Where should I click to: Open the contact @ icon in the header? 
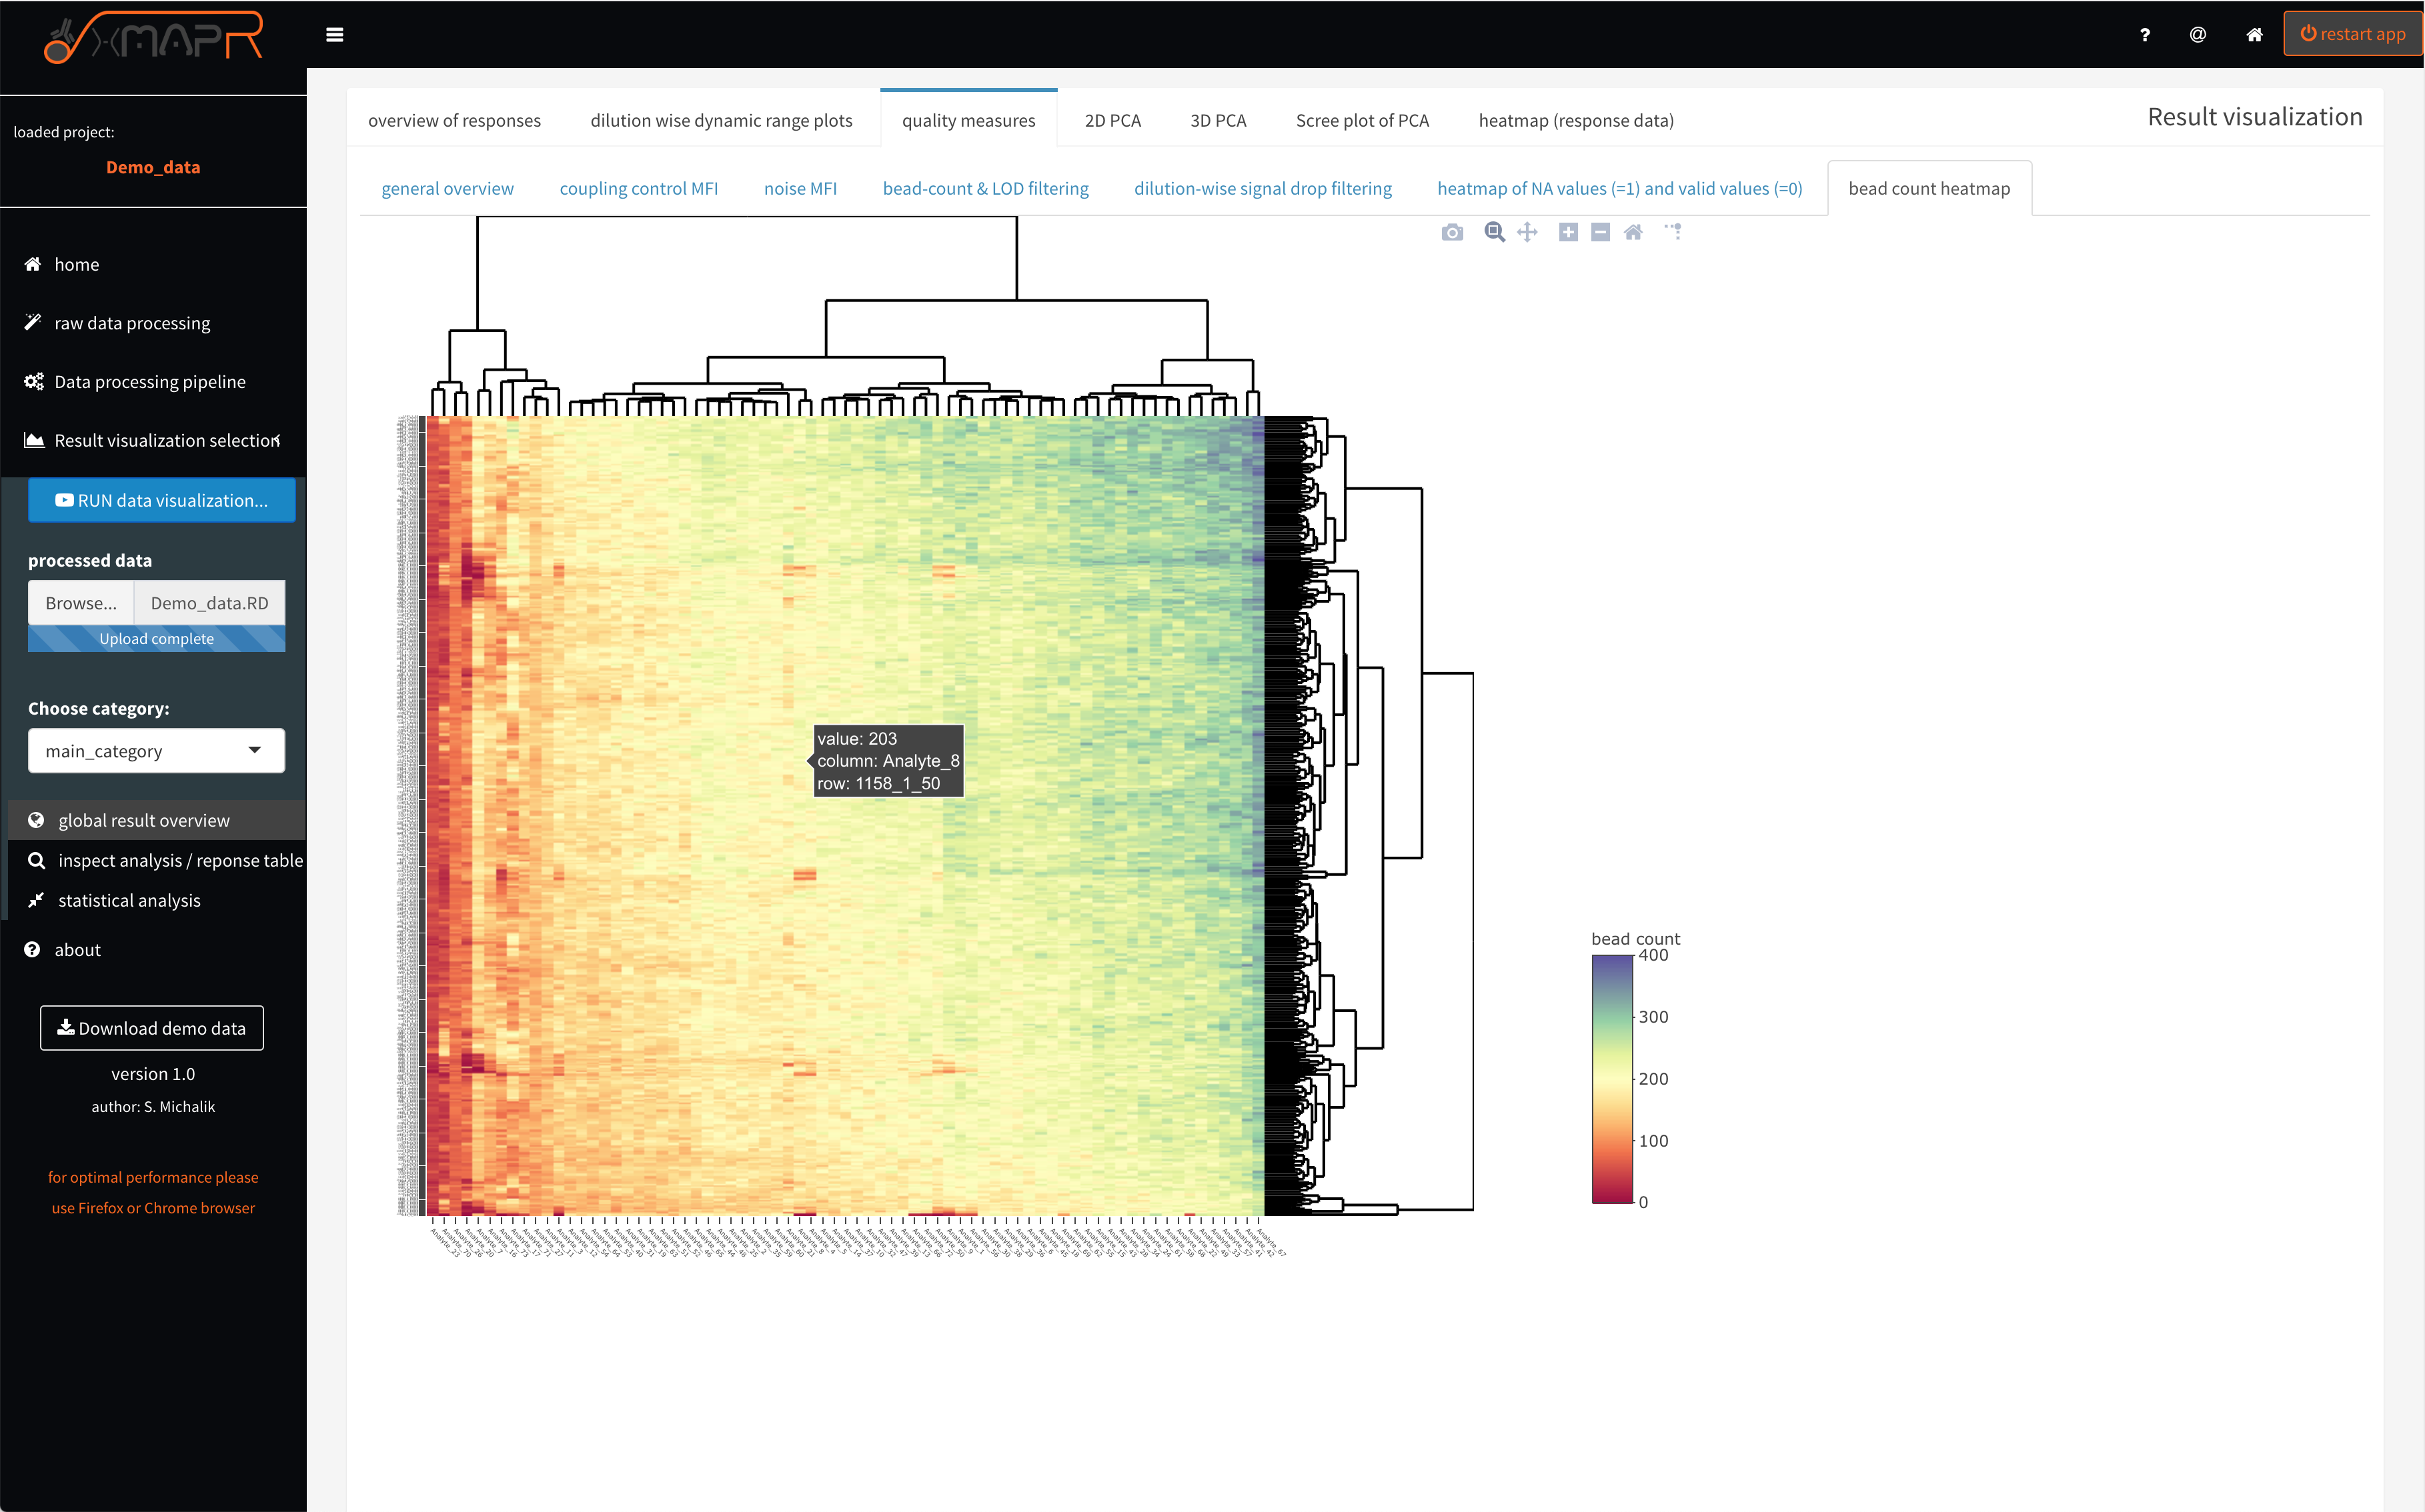tap(2198, 34)
